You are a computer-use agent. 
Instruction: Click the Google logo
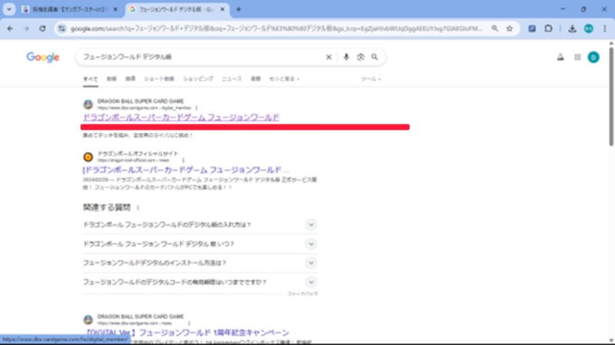coord(43,57)
